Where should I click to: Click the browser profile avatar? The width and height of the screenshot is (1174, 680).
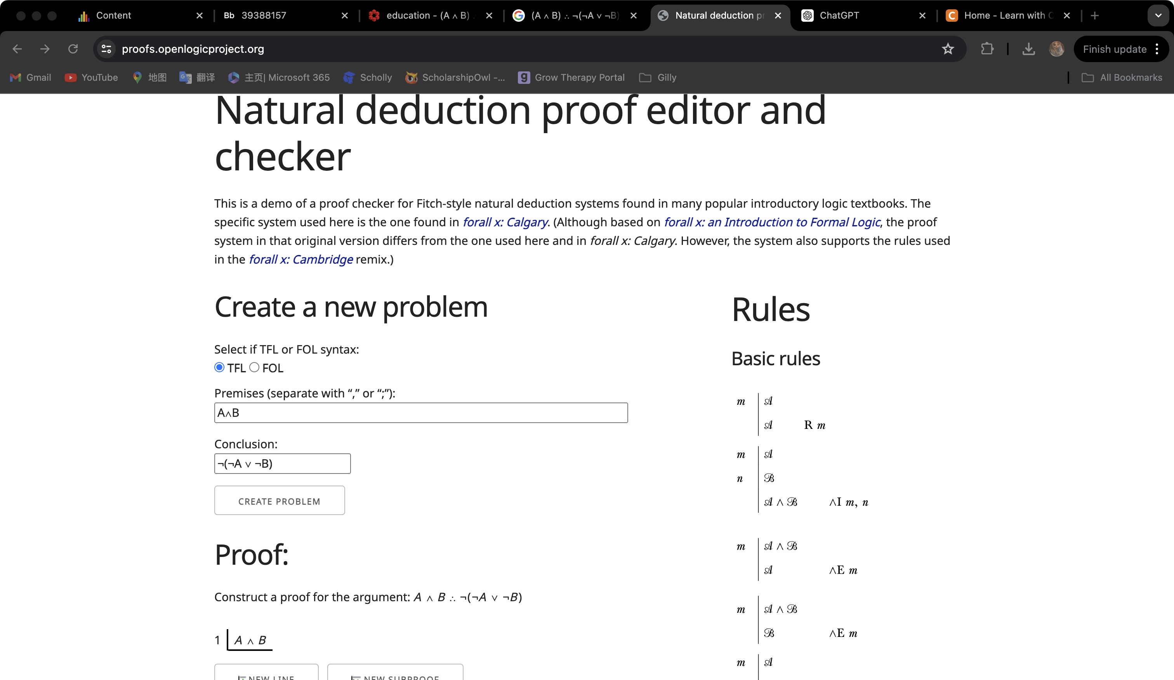coord(1056,49)
